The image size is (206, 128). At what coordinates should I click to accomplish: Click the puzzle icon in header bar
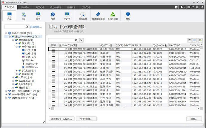pos(176,7)
